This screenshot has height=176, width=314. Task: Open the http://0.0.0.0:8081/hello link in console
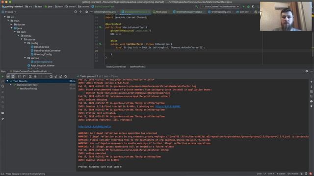tap(95, 127)
